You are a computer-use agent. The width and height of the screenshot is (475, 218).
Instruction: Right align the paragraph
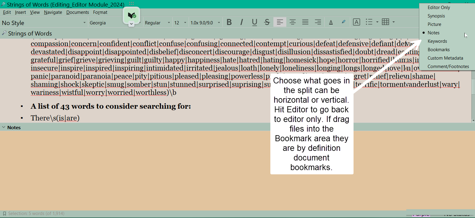click(318, 22)
